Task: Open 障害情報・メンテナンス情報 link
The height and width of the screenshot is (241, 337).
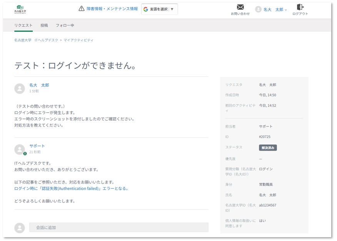Action: (x=112, y=9)
